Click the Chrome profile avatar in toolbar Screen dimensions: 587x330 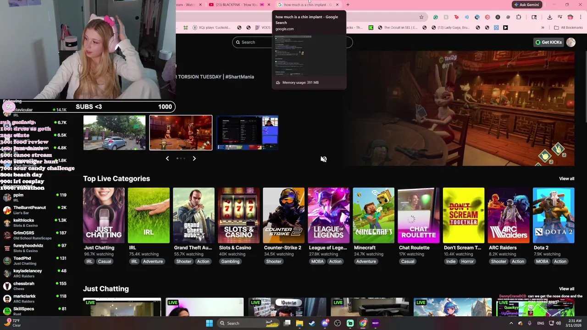coord(570,17)
